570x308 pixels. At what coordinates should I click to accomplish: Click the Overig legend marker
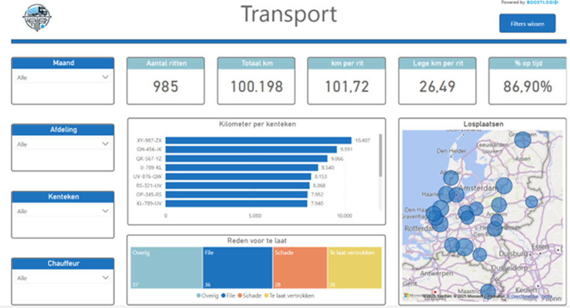tap(199, 296)
